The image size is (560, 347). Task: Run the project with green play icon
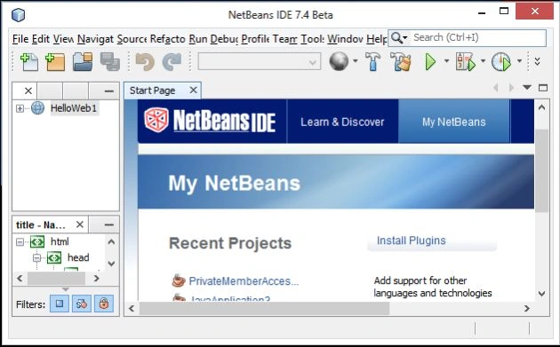tap(431, 62)
